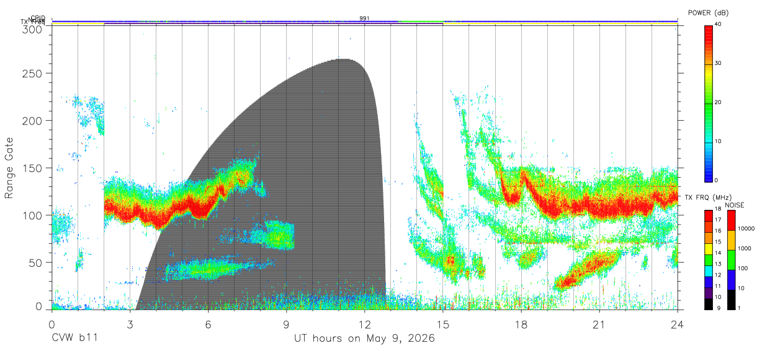This screenshot has height=351, width=762.
Task: Click the 250 tick on Range Gate axis
Action: [x=31, y=73]
